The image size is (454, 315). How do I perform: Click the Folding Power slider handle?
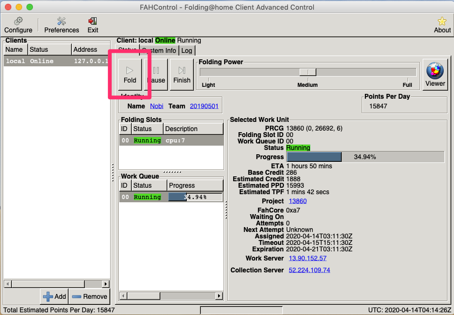point(308,72)
